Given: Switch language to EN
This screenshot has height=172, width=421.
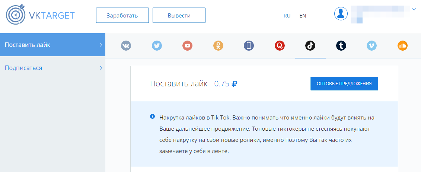Looking at the screenshot, I should point(303,16).
